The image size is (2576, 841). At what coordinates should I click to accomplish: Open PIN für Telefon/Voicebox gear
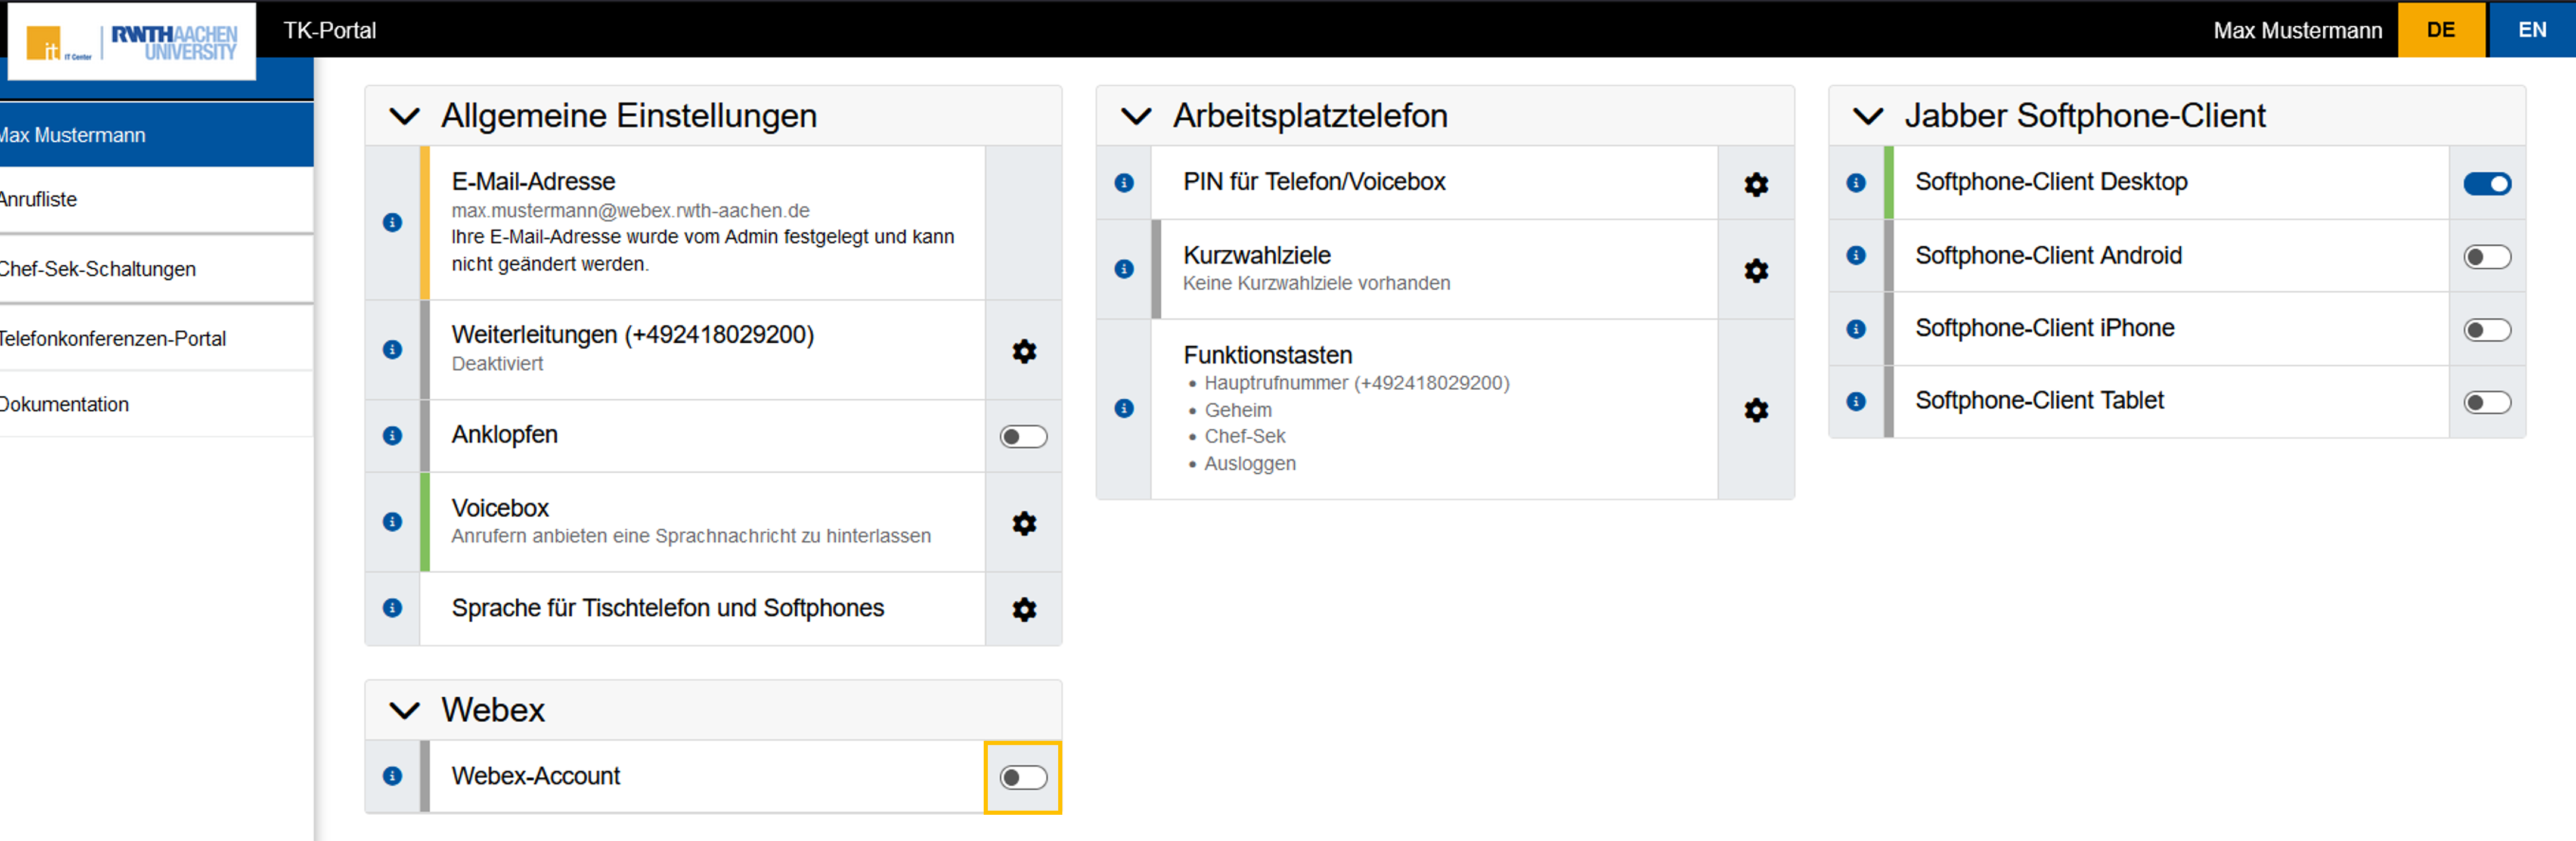tap(1755, 184)
